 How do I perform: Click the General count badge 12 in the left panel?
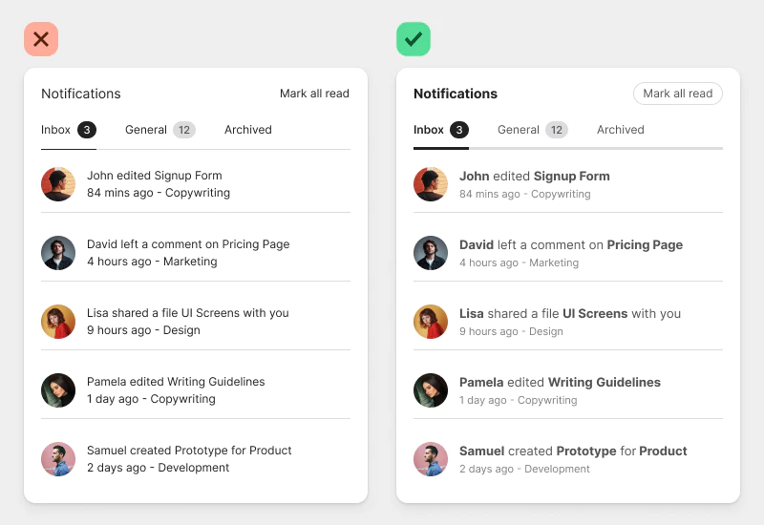pos(184,130)
